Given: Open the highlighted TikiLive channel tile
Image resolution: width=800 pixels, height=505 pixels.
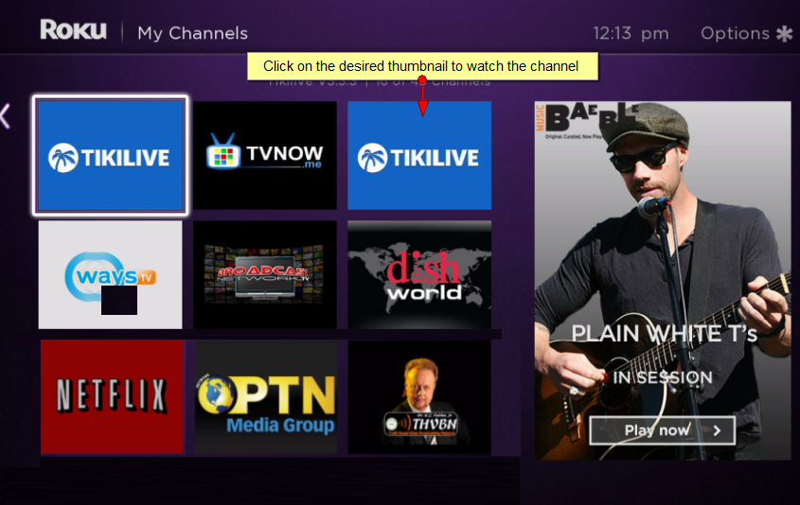Looking at the screenshot, I should (x=111, y=155).
